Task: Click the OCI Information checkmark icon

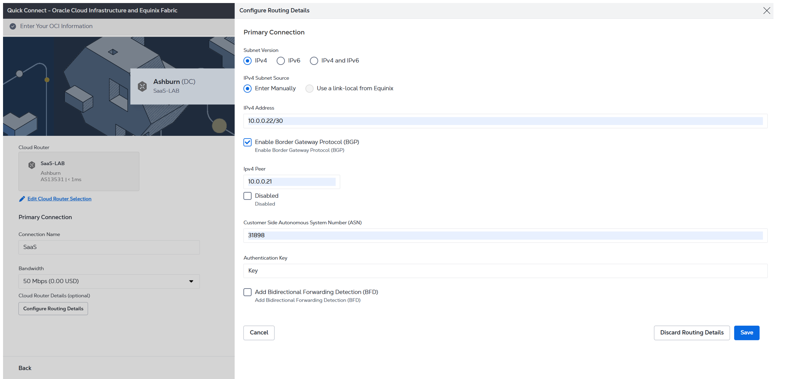Action: pos(13,26)
